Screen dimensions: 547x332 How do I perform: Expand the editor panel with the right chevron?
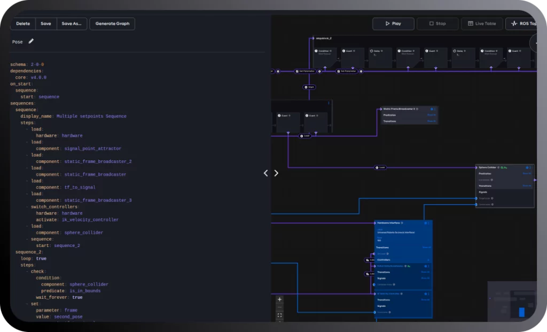276,173
